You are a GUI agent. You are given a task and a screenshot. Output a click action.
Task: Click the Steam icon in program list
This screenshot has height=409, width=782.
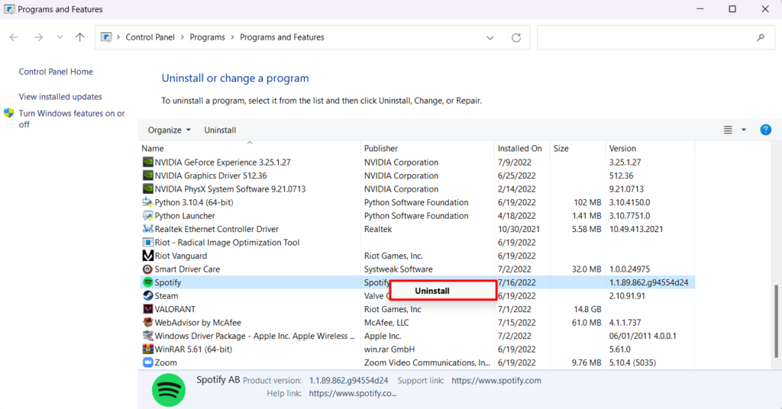click(148, 296)
